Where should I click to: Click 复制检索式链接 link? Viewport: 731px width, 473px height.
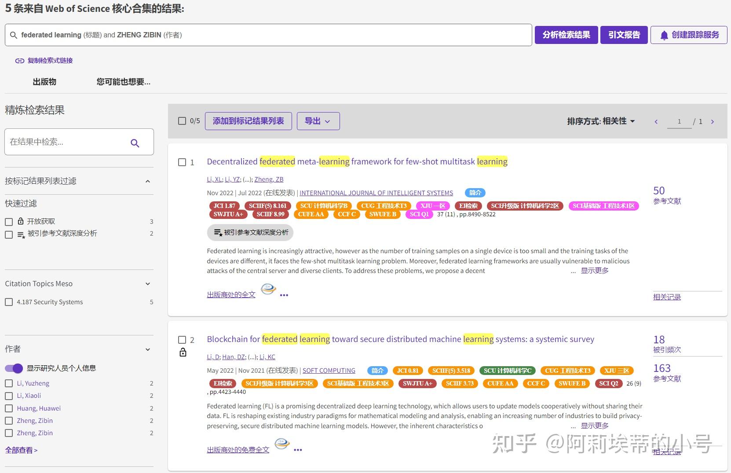(x=50, y=61)
